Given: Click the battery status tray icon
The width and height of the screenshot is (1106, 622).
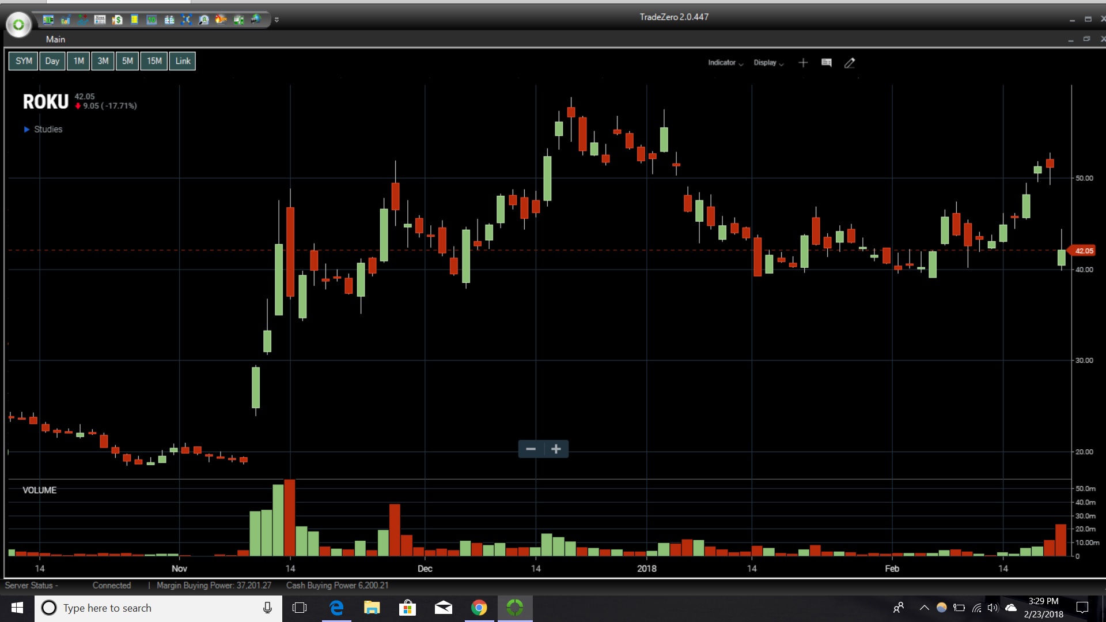Looking at the screenshot, I should [959, 608].
